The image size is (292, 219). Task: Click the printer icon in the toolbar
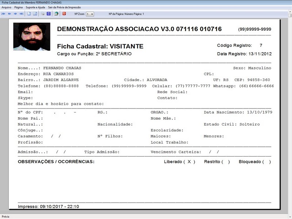43,14
